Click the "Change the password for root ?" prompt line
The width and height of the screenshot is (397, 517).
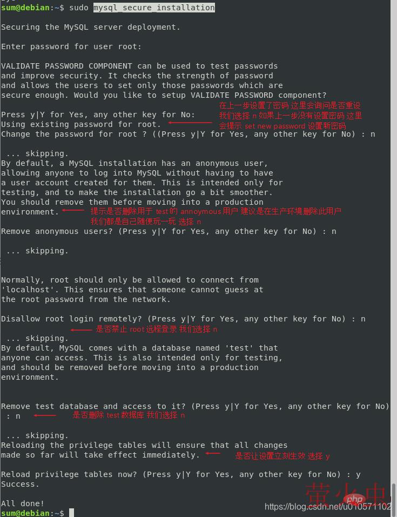point(188,134)
